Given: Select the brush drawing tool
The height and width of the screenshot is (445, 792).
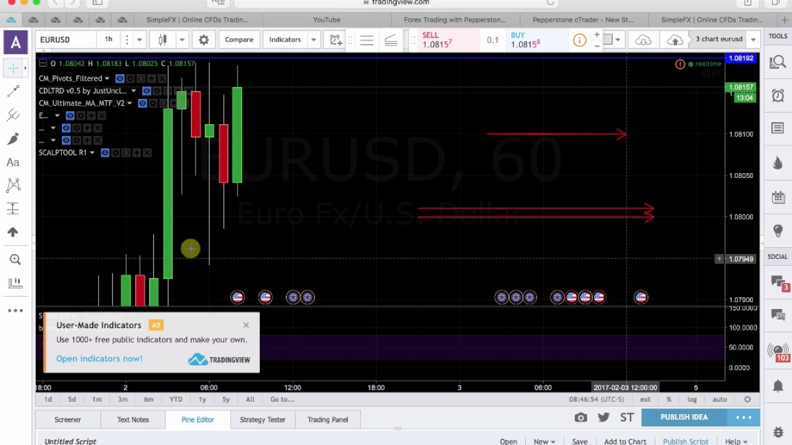Looking at the screenshot, I should click(x=12, y=138).
